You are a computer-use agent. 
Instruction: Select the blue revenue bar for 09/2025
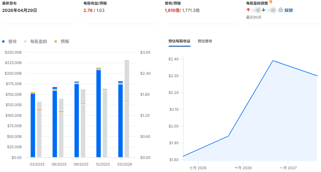click(77, 120)
